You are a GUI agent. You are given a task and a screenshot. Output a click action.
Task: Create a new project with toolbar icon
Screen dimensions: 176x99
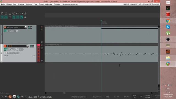tap(2, 13)
